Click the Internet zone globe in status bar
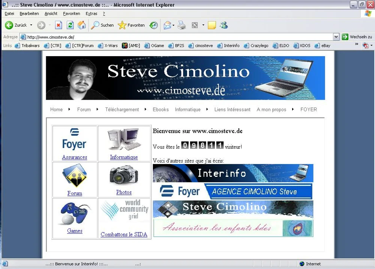375x269 pixels. (x=302, y=264)
